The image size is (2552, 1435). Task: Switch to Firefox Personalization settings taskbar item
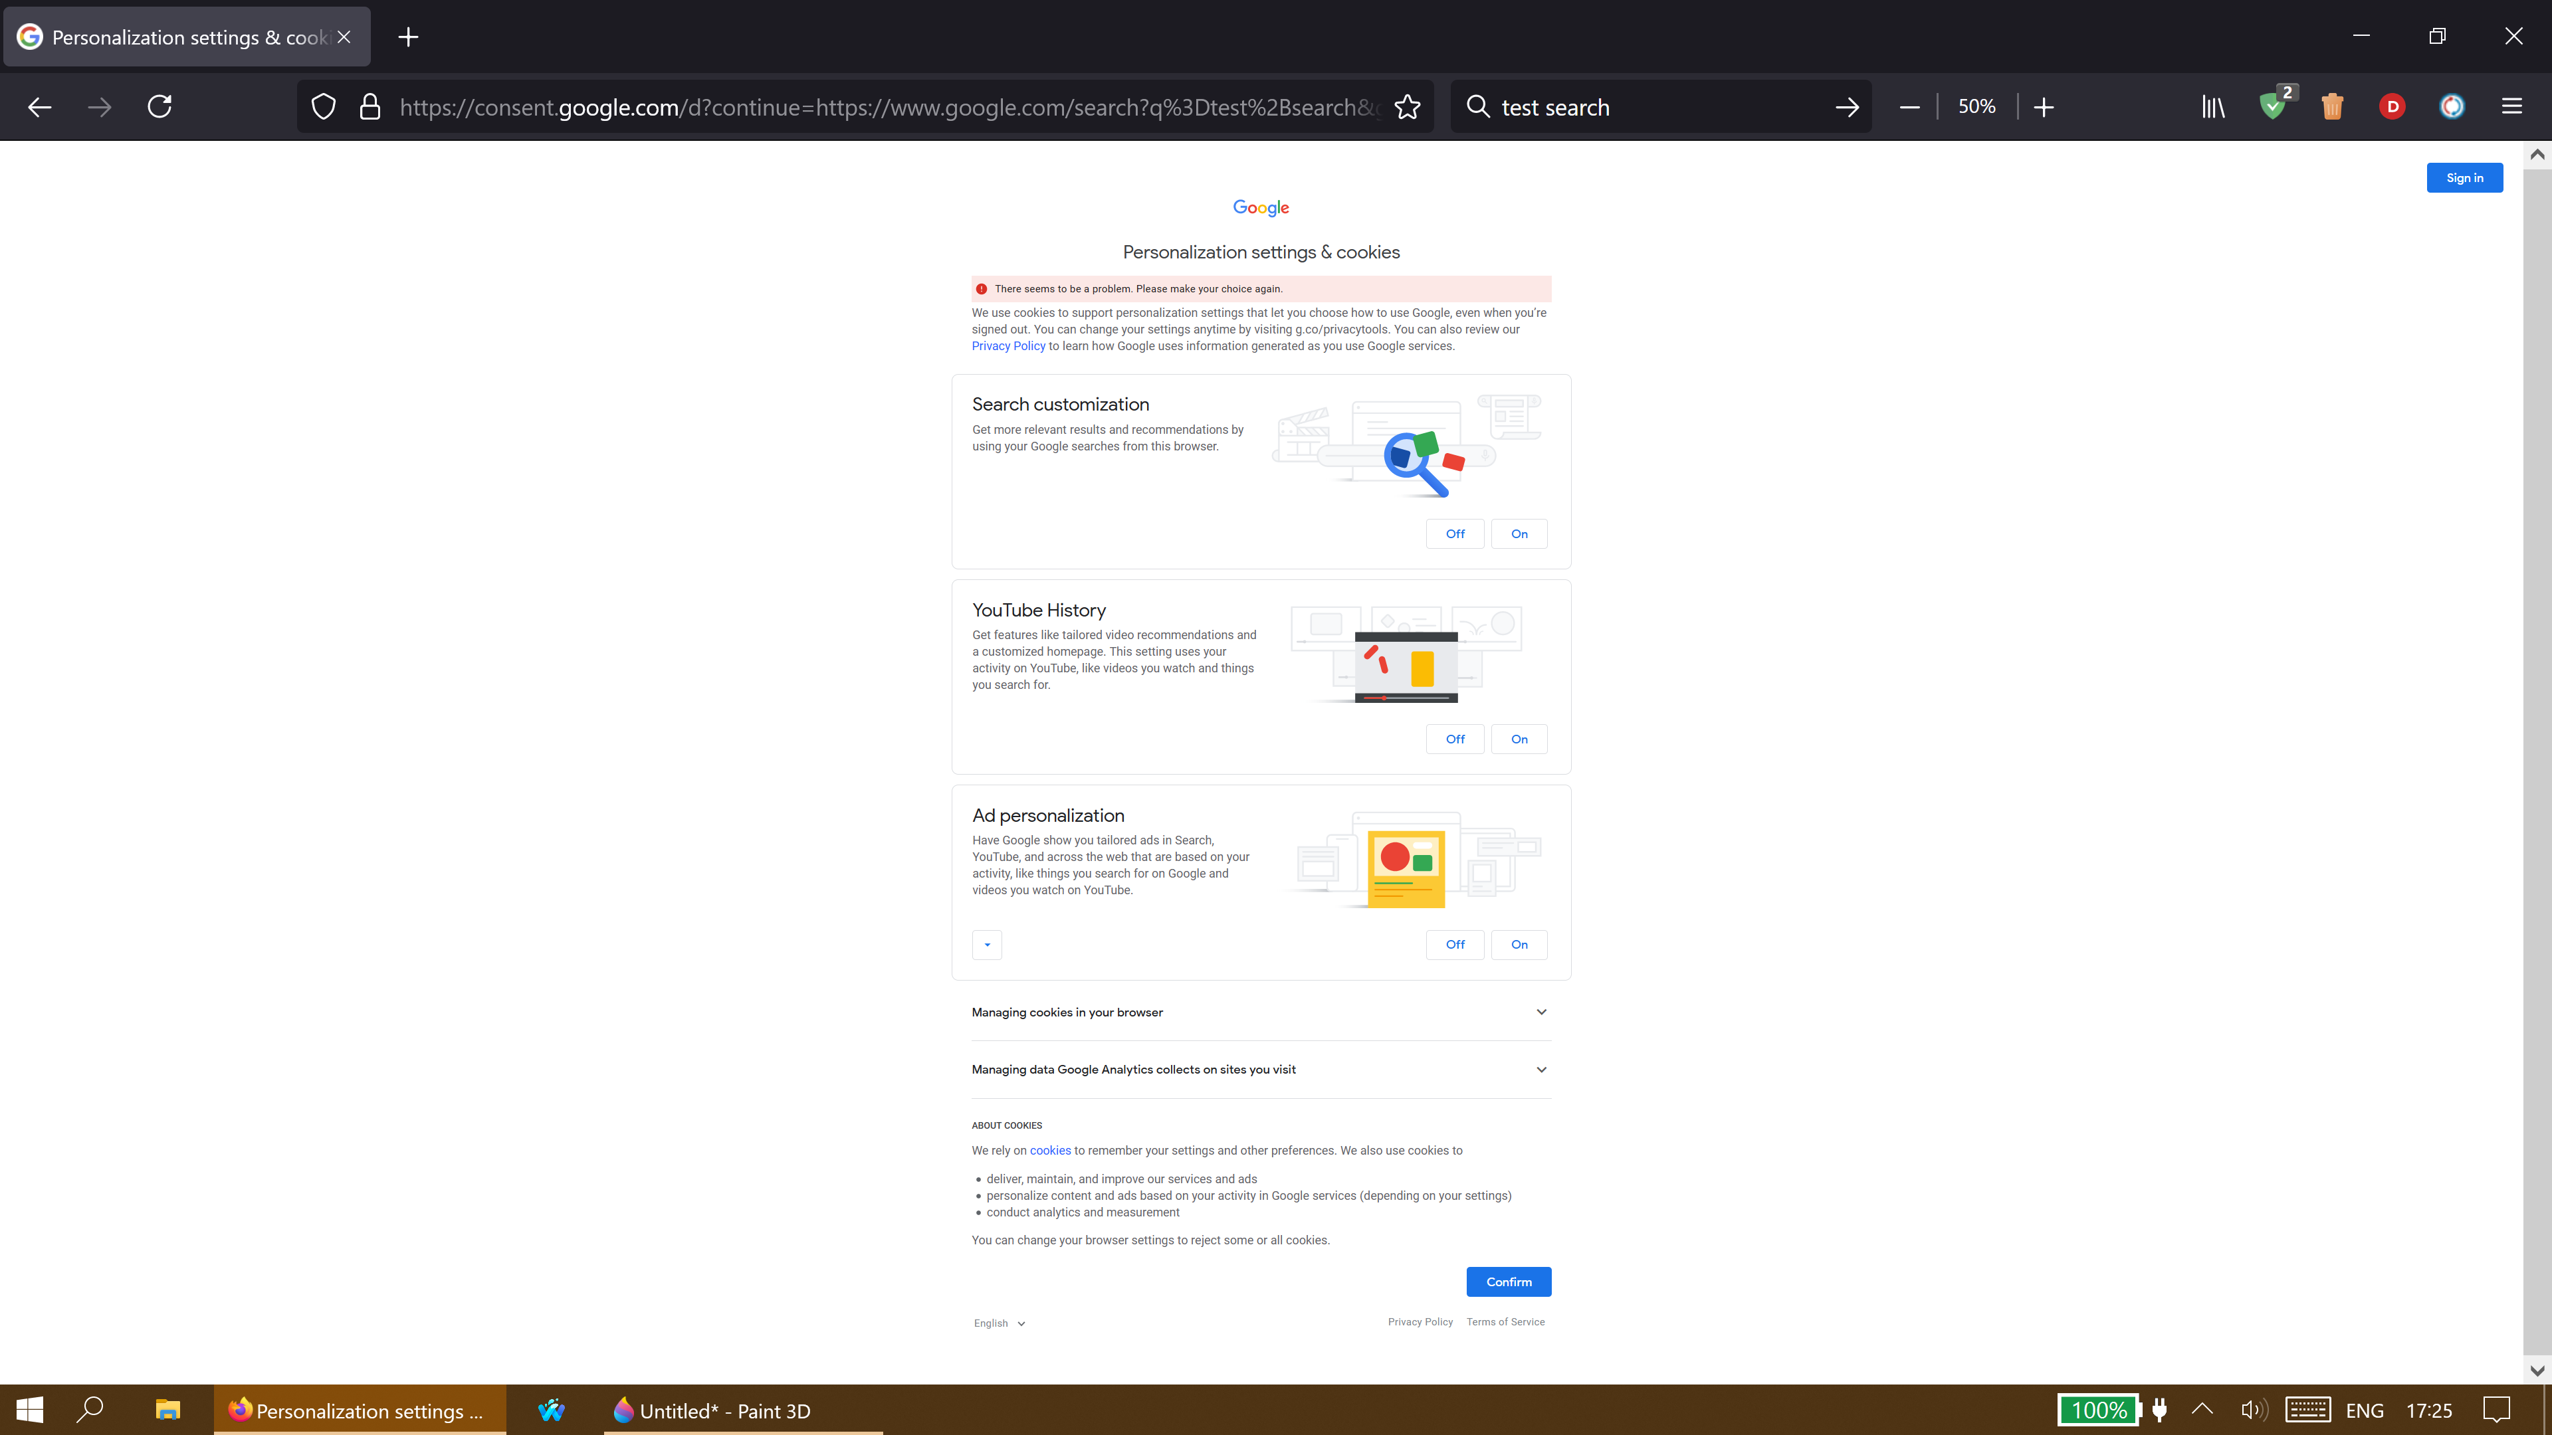coord(359,1410)
